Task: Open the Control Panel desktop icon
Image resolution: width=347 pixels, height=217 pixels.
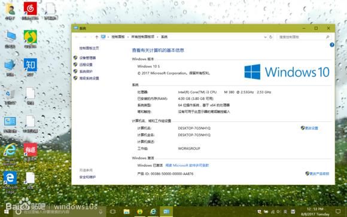Action: pos(10,124)
